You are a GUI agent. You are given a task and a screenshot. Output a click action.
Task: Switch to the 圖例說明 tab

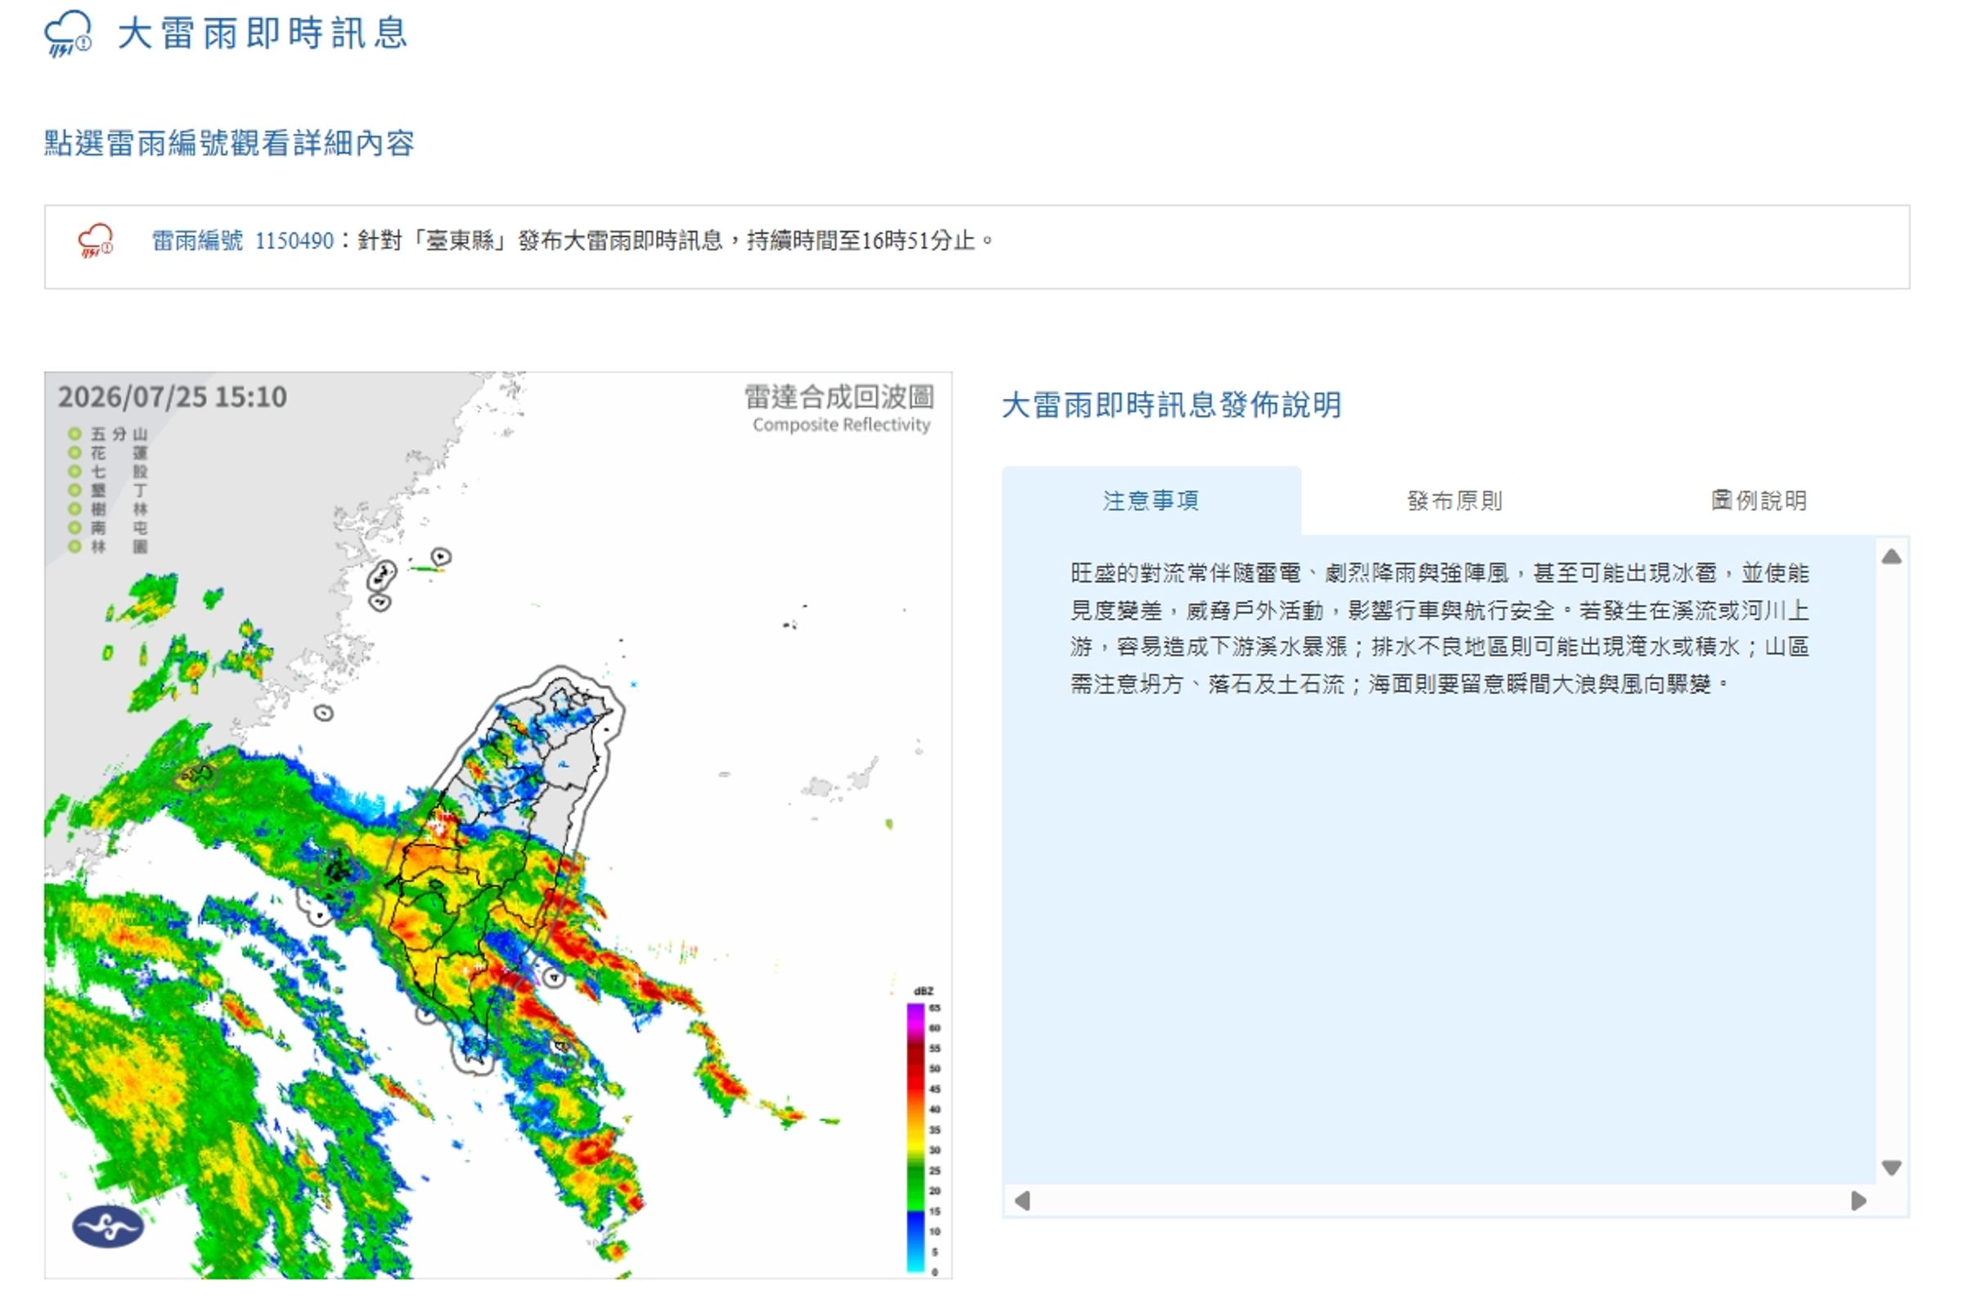(x=1759, y=501)
